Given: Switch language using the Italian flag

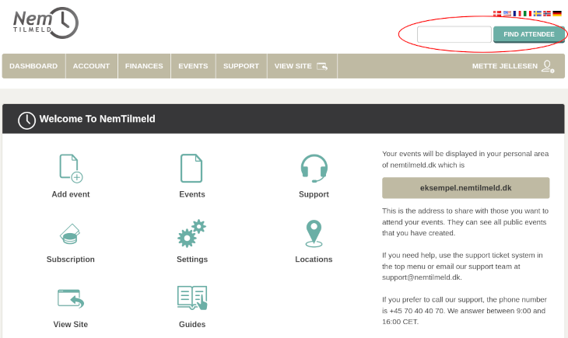Looking at the screenshot, I should coord(527,14).
